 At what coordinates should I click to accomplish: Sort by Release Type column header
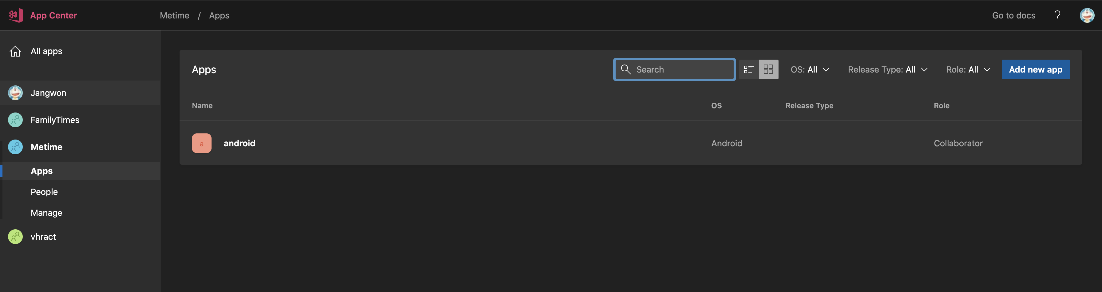click(x=809, y=106)
